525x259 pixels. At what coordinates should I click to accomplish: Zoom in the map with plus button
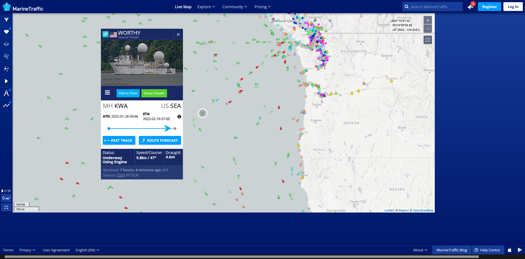point(428,20)
